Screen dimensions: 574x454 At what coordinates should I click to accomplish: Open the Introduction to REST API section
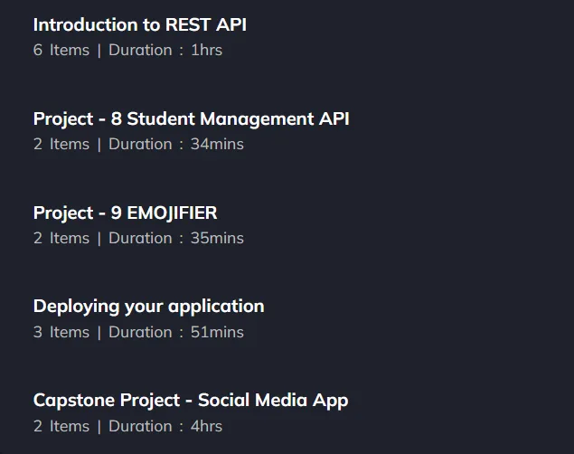pyautogui.click(x=140, y=25)
